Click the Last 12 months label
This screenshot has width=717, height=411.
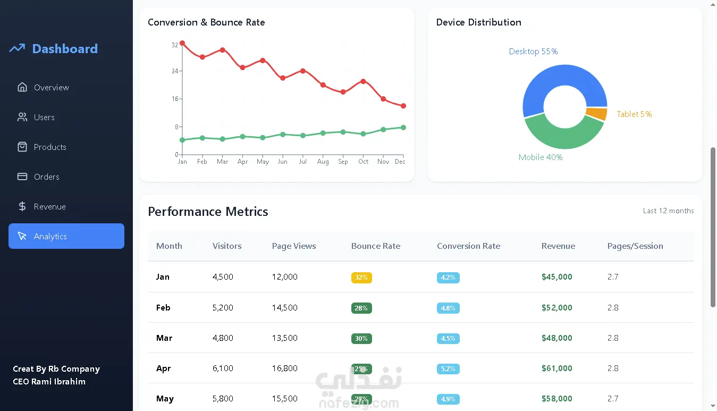(668, 211)
